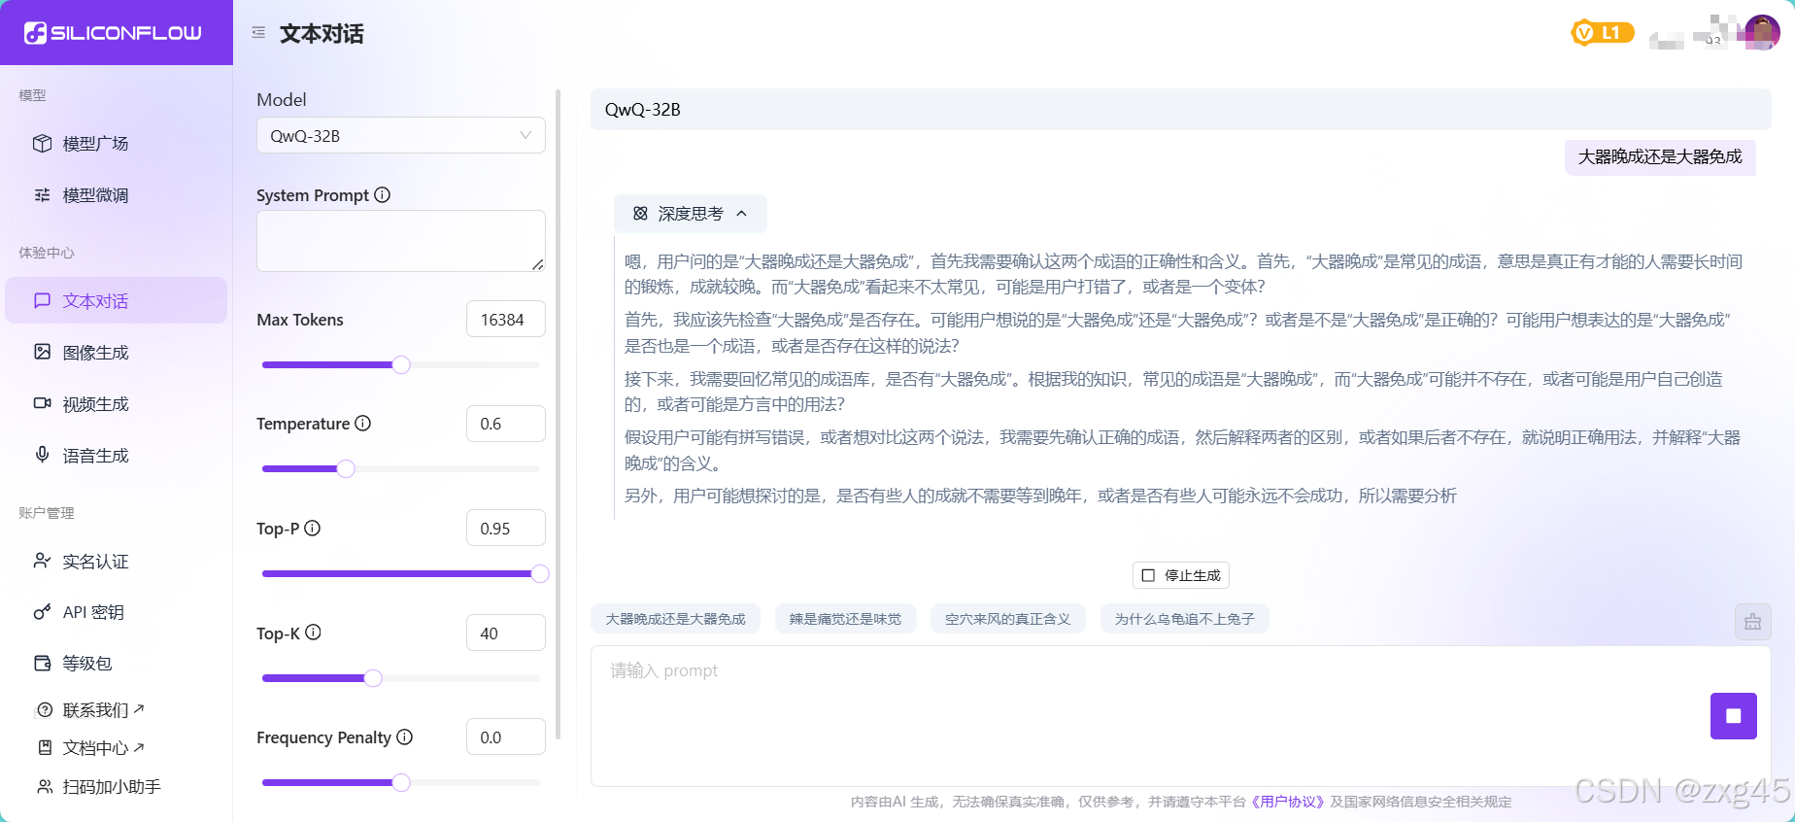Select suggestion 空穴来风的真正含义
This screenshot has width=1795, height=822.
1007,619
